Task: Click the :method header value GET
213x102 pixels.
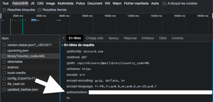Action: click(x=84, y=57)
